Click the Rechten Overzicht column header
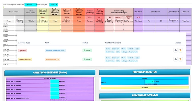This screenshot has height=101, width=192. coord(113,43)
